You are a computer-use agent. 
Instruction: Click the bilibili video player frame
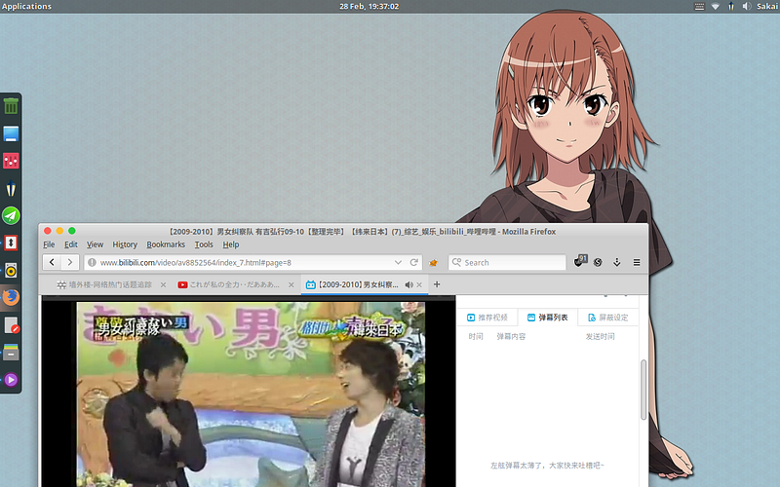tap(249, 393)
